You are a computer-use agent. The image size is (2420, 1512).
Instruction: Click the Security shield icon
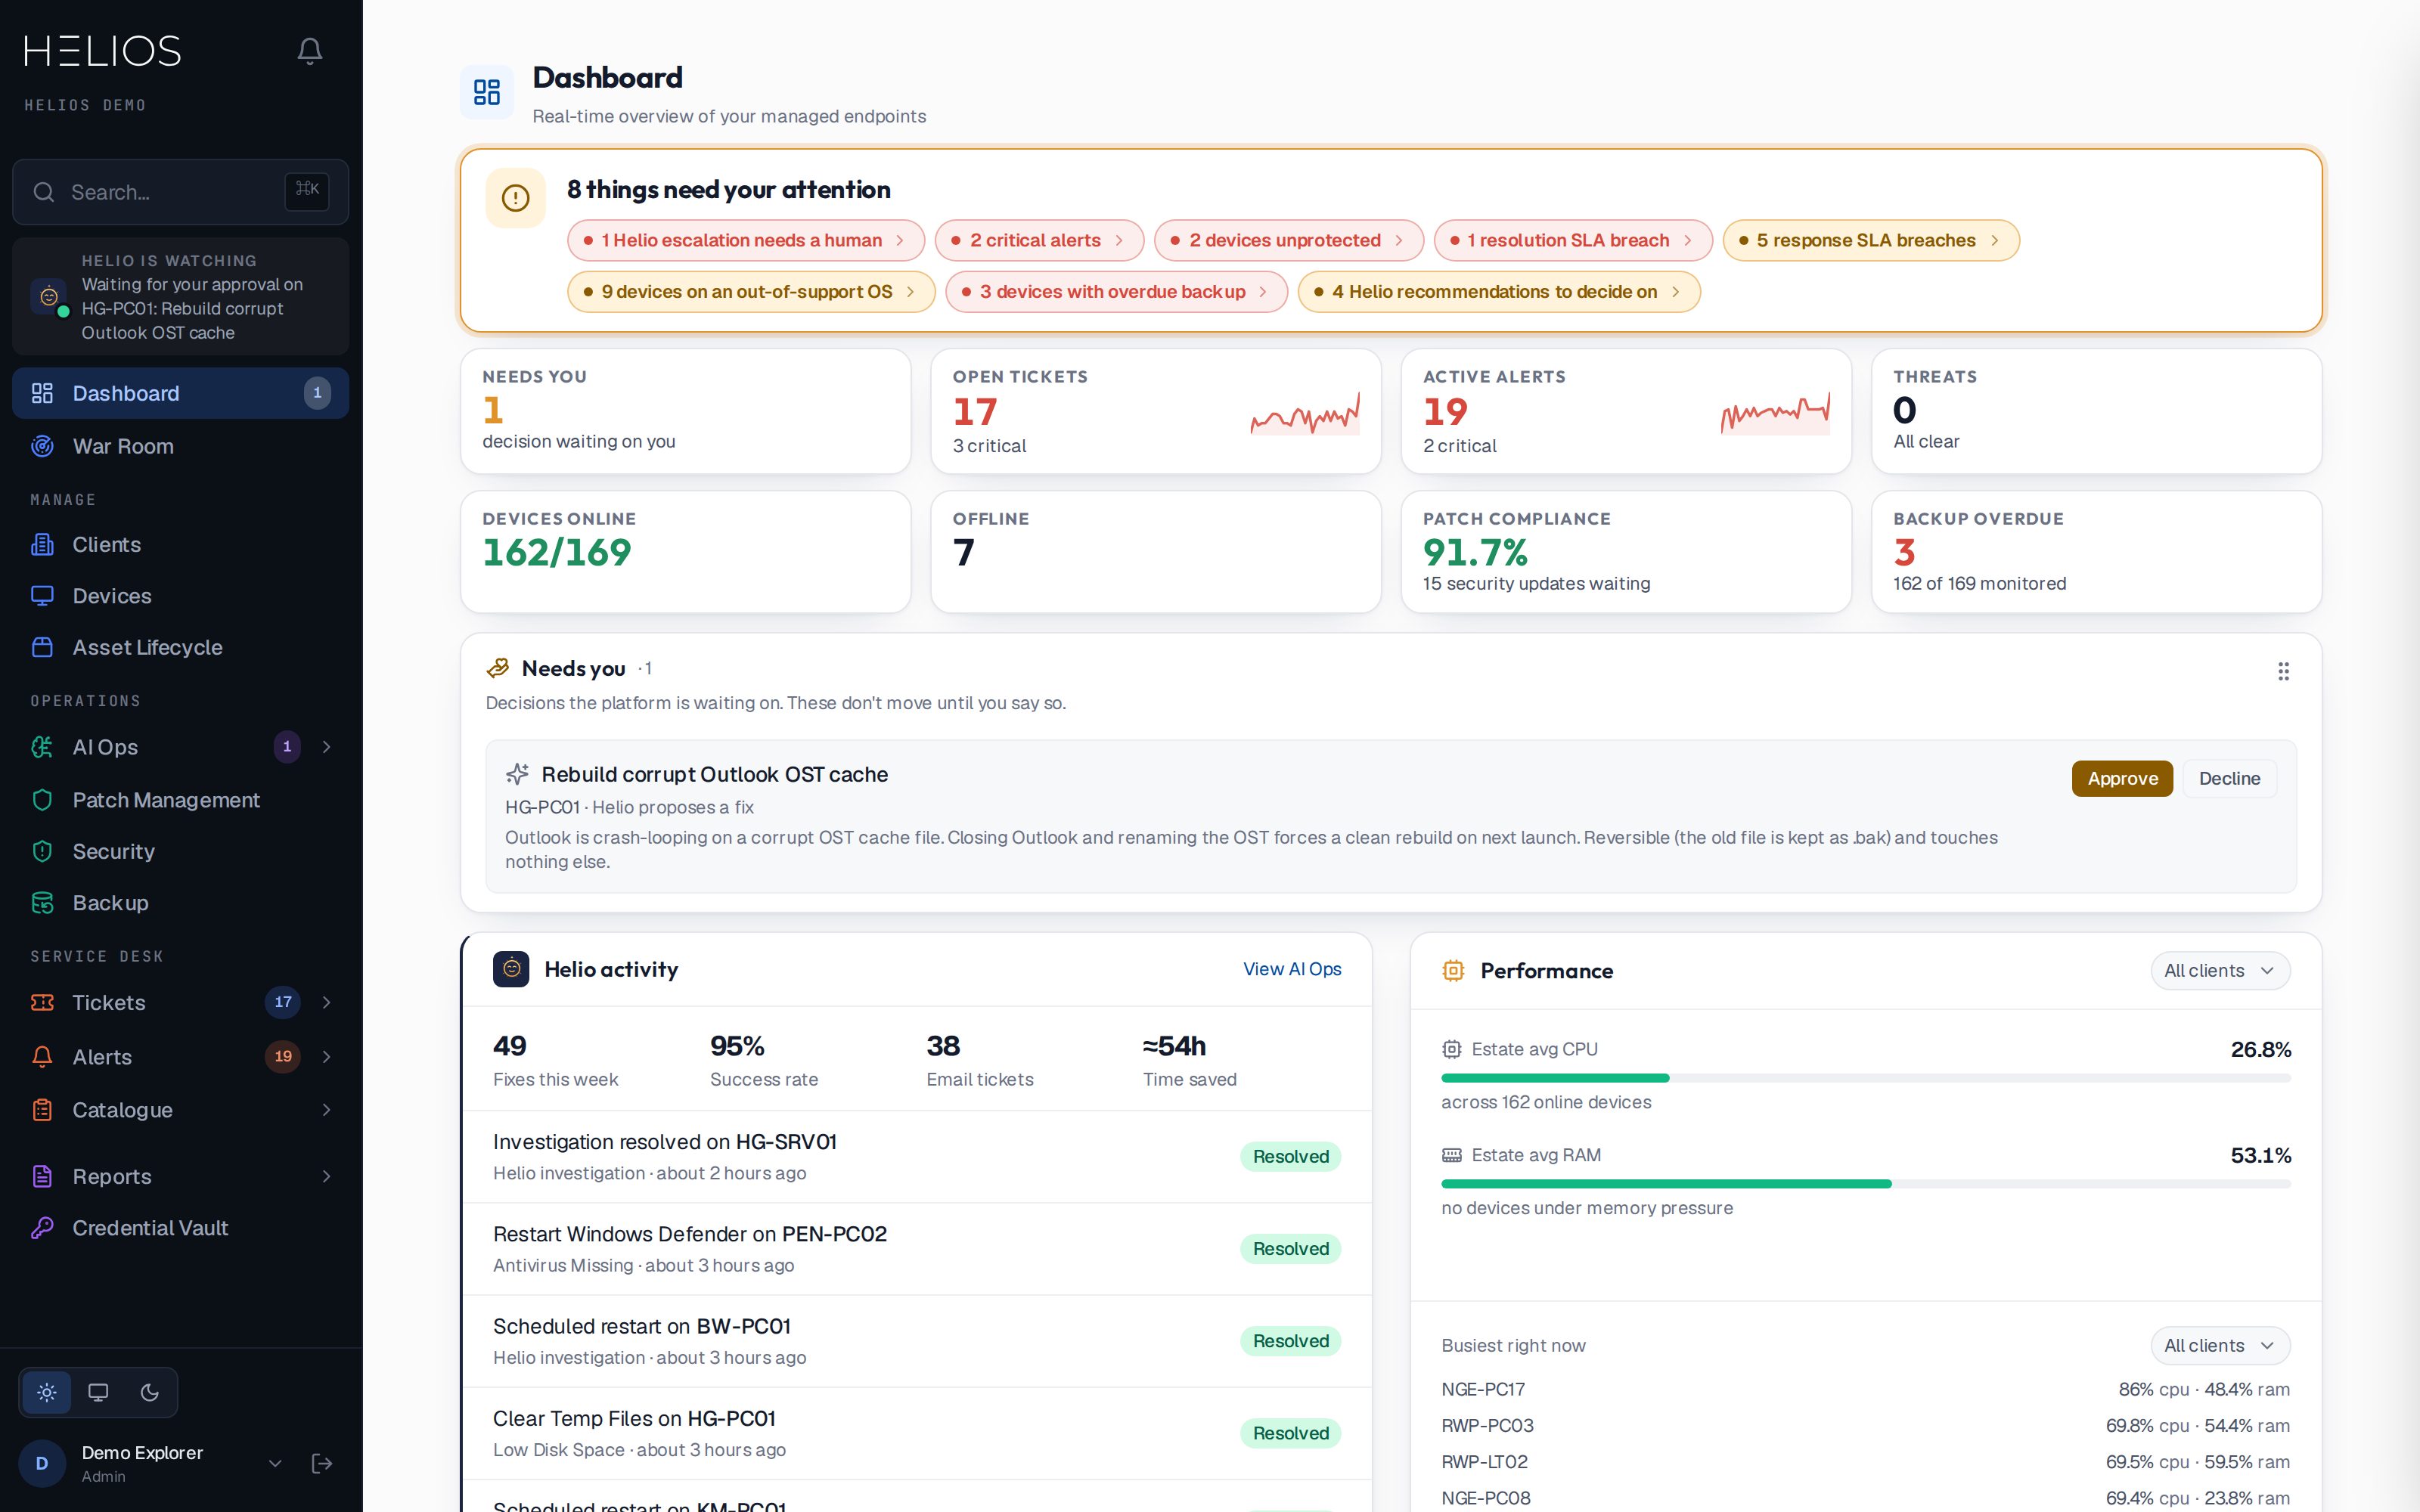pyautogui.click(x=42, y=851)
